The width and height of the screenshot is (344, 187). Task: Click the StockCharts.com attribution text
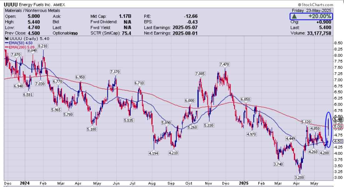coord(316,5)
